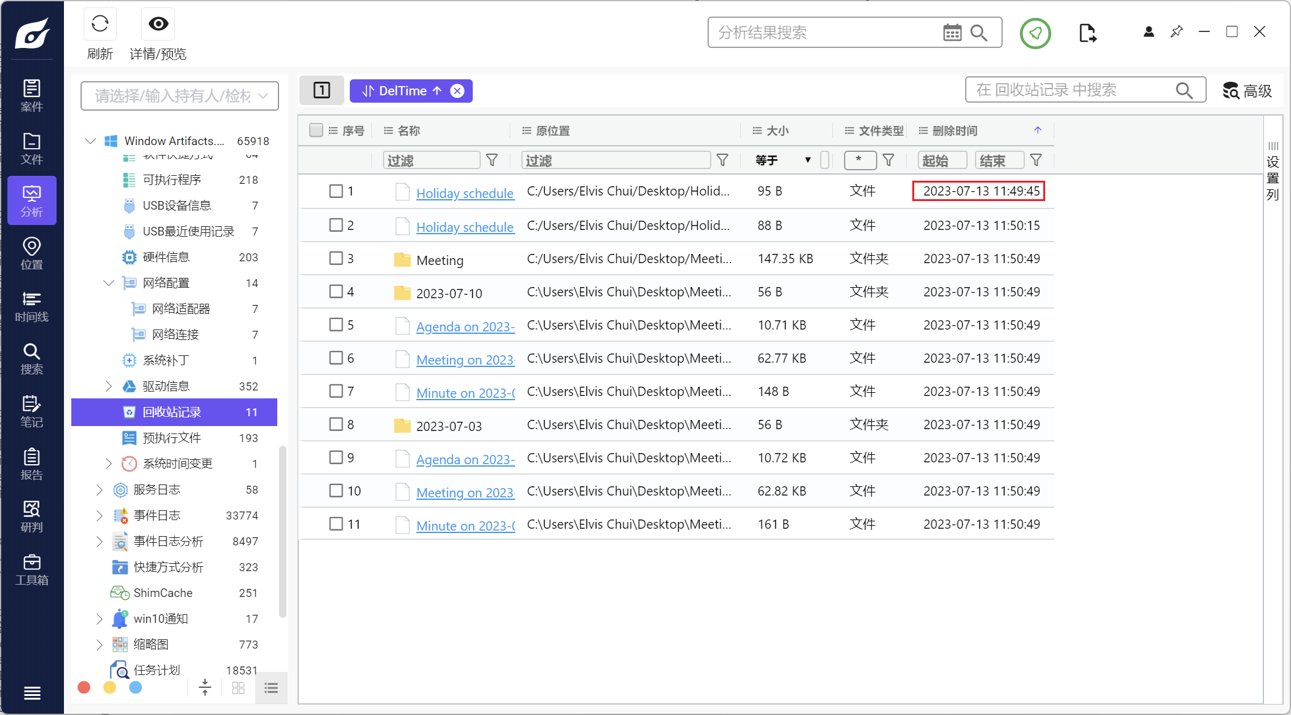Open the holder/evidence (持有人/检材) selection dropdown
Viewport: 1291px width, 715px height.
coord(180,96)
